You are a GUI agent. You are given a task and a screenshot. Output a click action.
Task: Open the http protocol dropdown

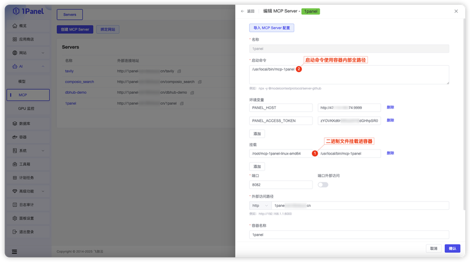click(260, 206)
